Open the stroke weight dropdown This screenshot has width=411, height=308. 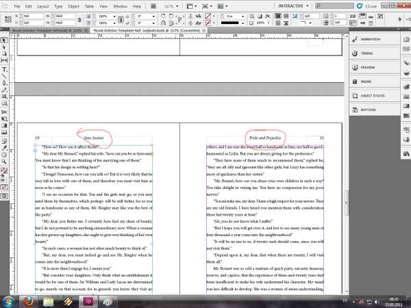[x=242, y=16]
